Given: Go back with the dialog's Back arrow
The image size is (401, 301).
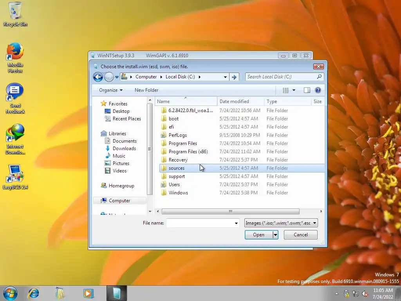Looking at the screenshot, I should coord(98,77).
